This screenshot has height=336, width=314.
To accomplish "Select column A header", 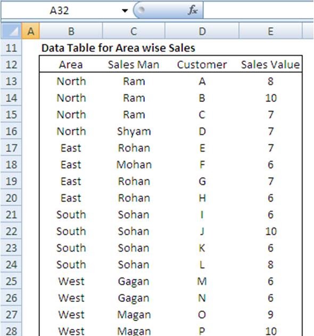I will tap(31, 31).
